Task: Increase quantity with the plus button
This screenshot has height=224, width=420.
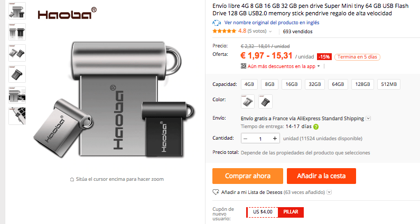Action: tap(275, 139)
